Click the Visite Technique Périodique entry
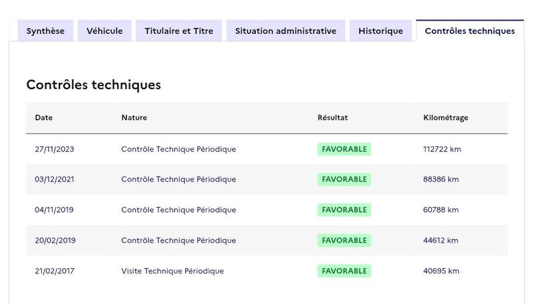 [x=173, y=271]
